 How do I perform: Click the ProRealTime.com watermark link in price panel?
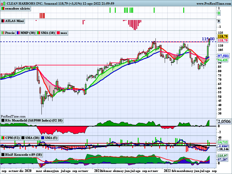click(x=13, y=117)
